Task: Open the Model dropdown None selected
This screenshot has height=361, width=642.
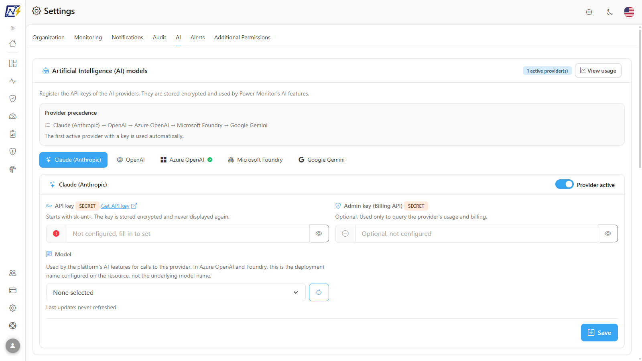Action: pos(176,292)
